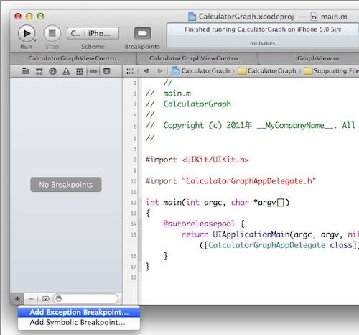Image resolution: width=359 pixels, height=335 pixels.
Task: Click the CalculatorGraph folder breadcrumb
Action: point(267,70)
